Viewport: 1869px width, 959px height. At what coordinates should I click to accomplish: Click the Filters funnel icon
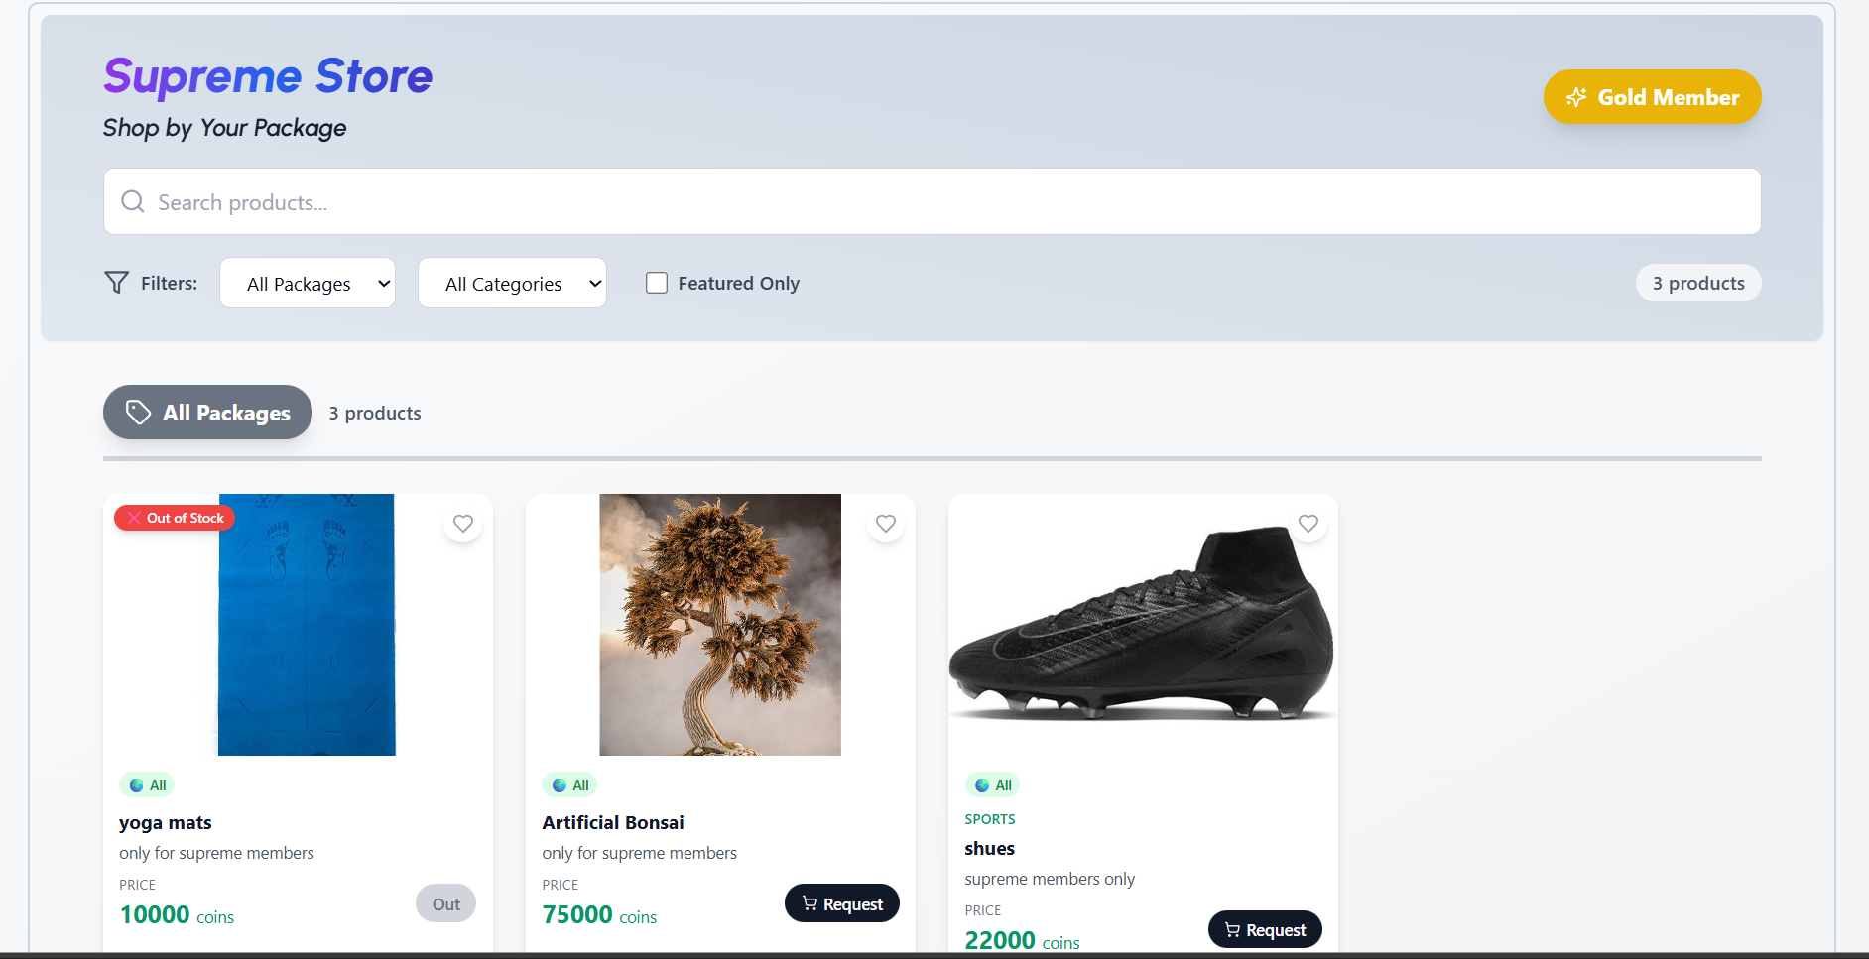tap(116, 283)
